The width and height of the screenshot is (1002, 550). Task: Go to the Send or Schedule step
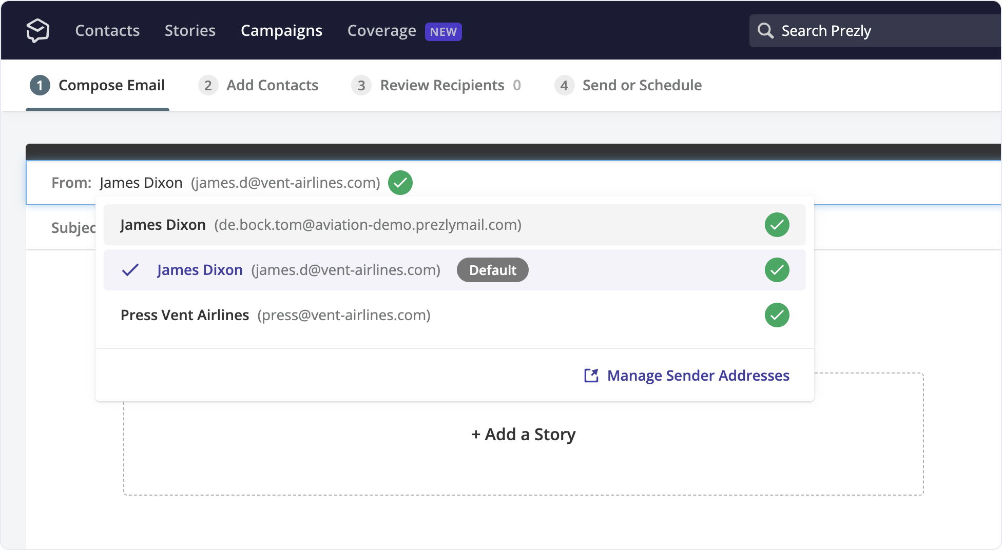pyautogui.click(x=628, y=85)
